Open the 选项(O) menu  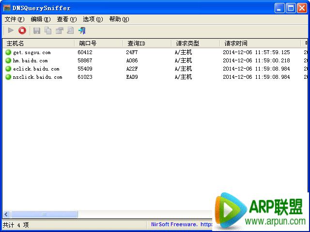(93, 19)
